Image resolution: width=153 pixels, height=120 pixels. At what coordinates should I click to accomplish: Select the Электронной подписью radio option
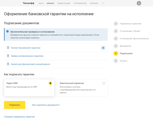pos(104,83)
